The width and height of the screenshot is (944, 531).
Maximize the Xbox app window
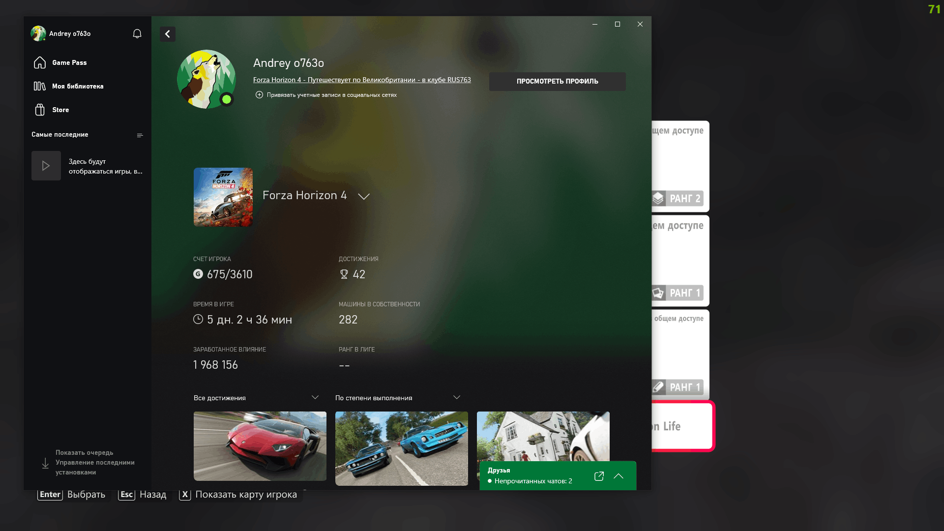click(618, 24)
